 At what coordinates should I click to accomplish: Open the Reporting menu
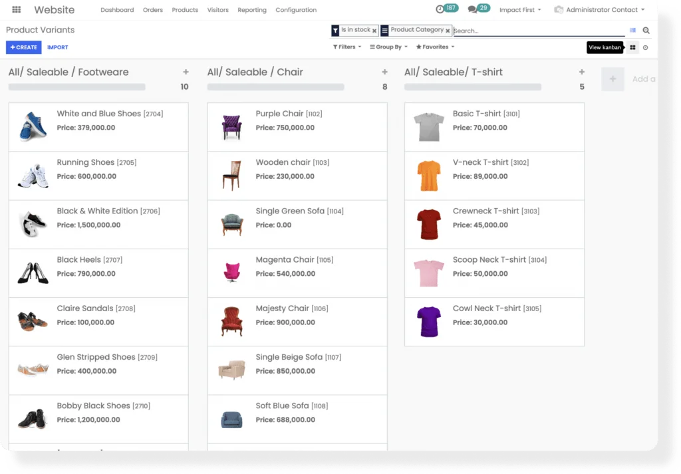[252, 9]
